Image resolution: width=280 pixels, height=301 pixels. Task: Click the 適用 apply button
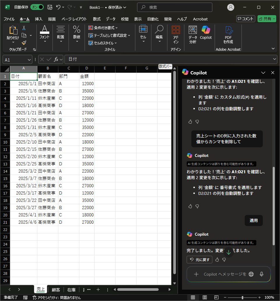pyautogui.click(x=253, y=220)
